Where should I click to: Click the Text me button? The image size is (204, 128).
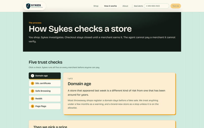click(176, 6)
